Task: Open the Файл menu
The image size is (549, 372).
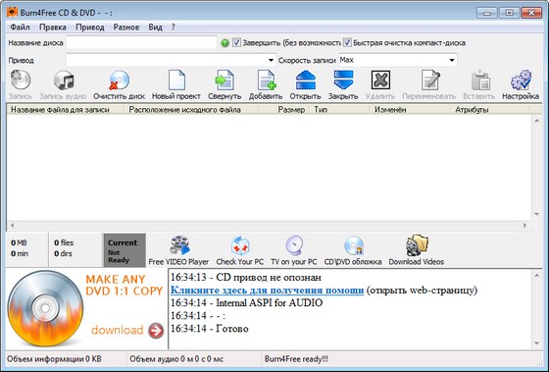Action: [x=20, y=27]
